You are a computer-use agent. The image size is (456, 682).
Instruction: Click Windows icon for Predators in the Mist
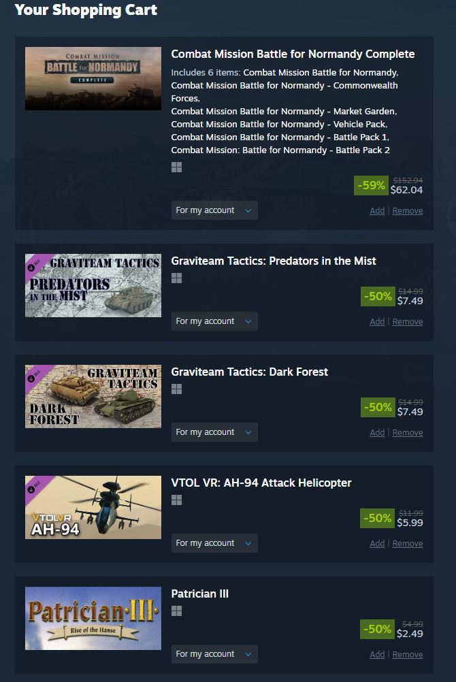[177, 278]
